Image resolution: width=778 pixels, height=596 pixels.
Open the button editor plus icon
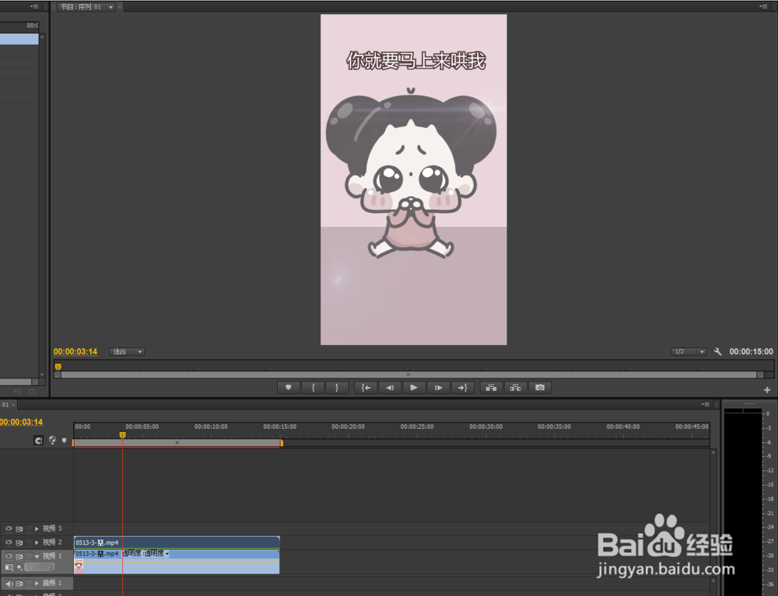point(767,390)
